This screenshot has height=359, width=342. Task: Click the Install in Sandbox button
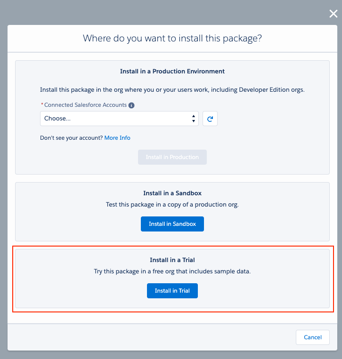(x=172, y=224)
